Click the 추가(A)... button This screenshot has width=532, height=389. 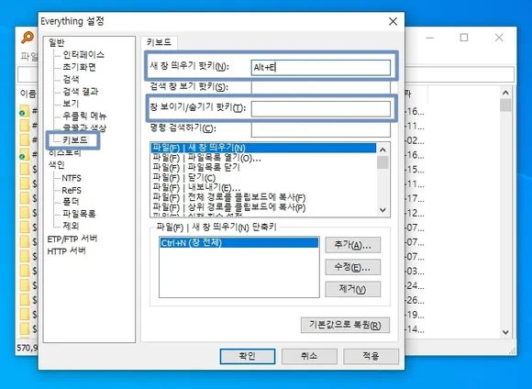click(352, 245)
